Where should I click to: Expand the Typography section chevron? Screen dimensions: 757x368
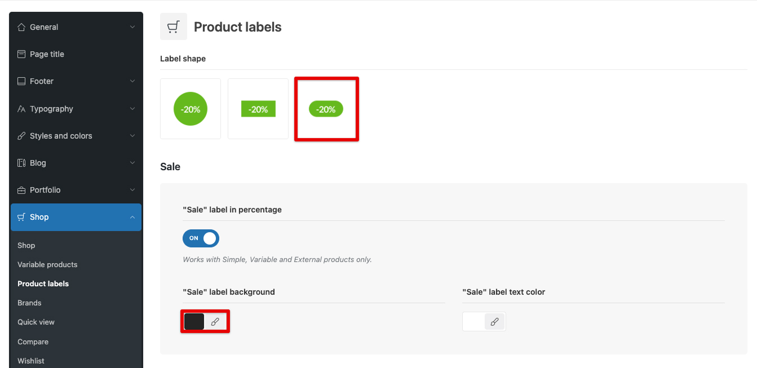pyautogui.click(x=132, y=109)
